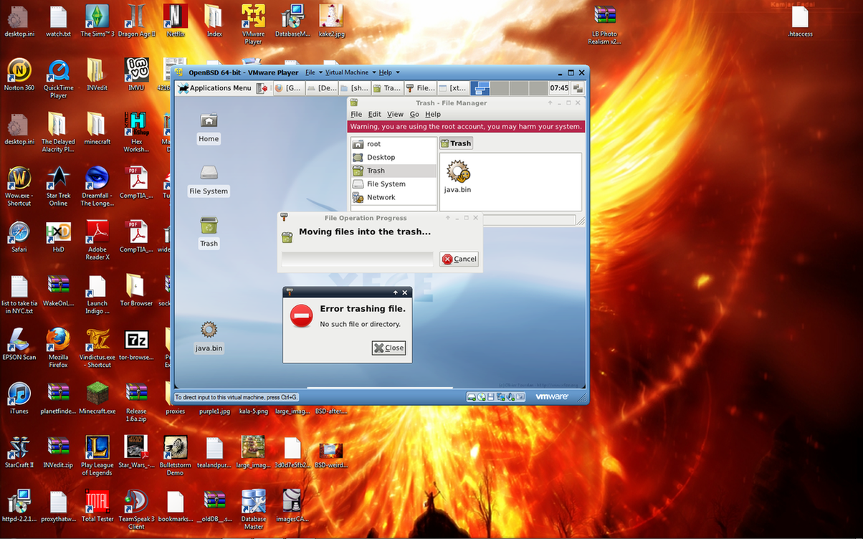
Task: Shade the error dialog using the up arrow
Action: point(396,292)
